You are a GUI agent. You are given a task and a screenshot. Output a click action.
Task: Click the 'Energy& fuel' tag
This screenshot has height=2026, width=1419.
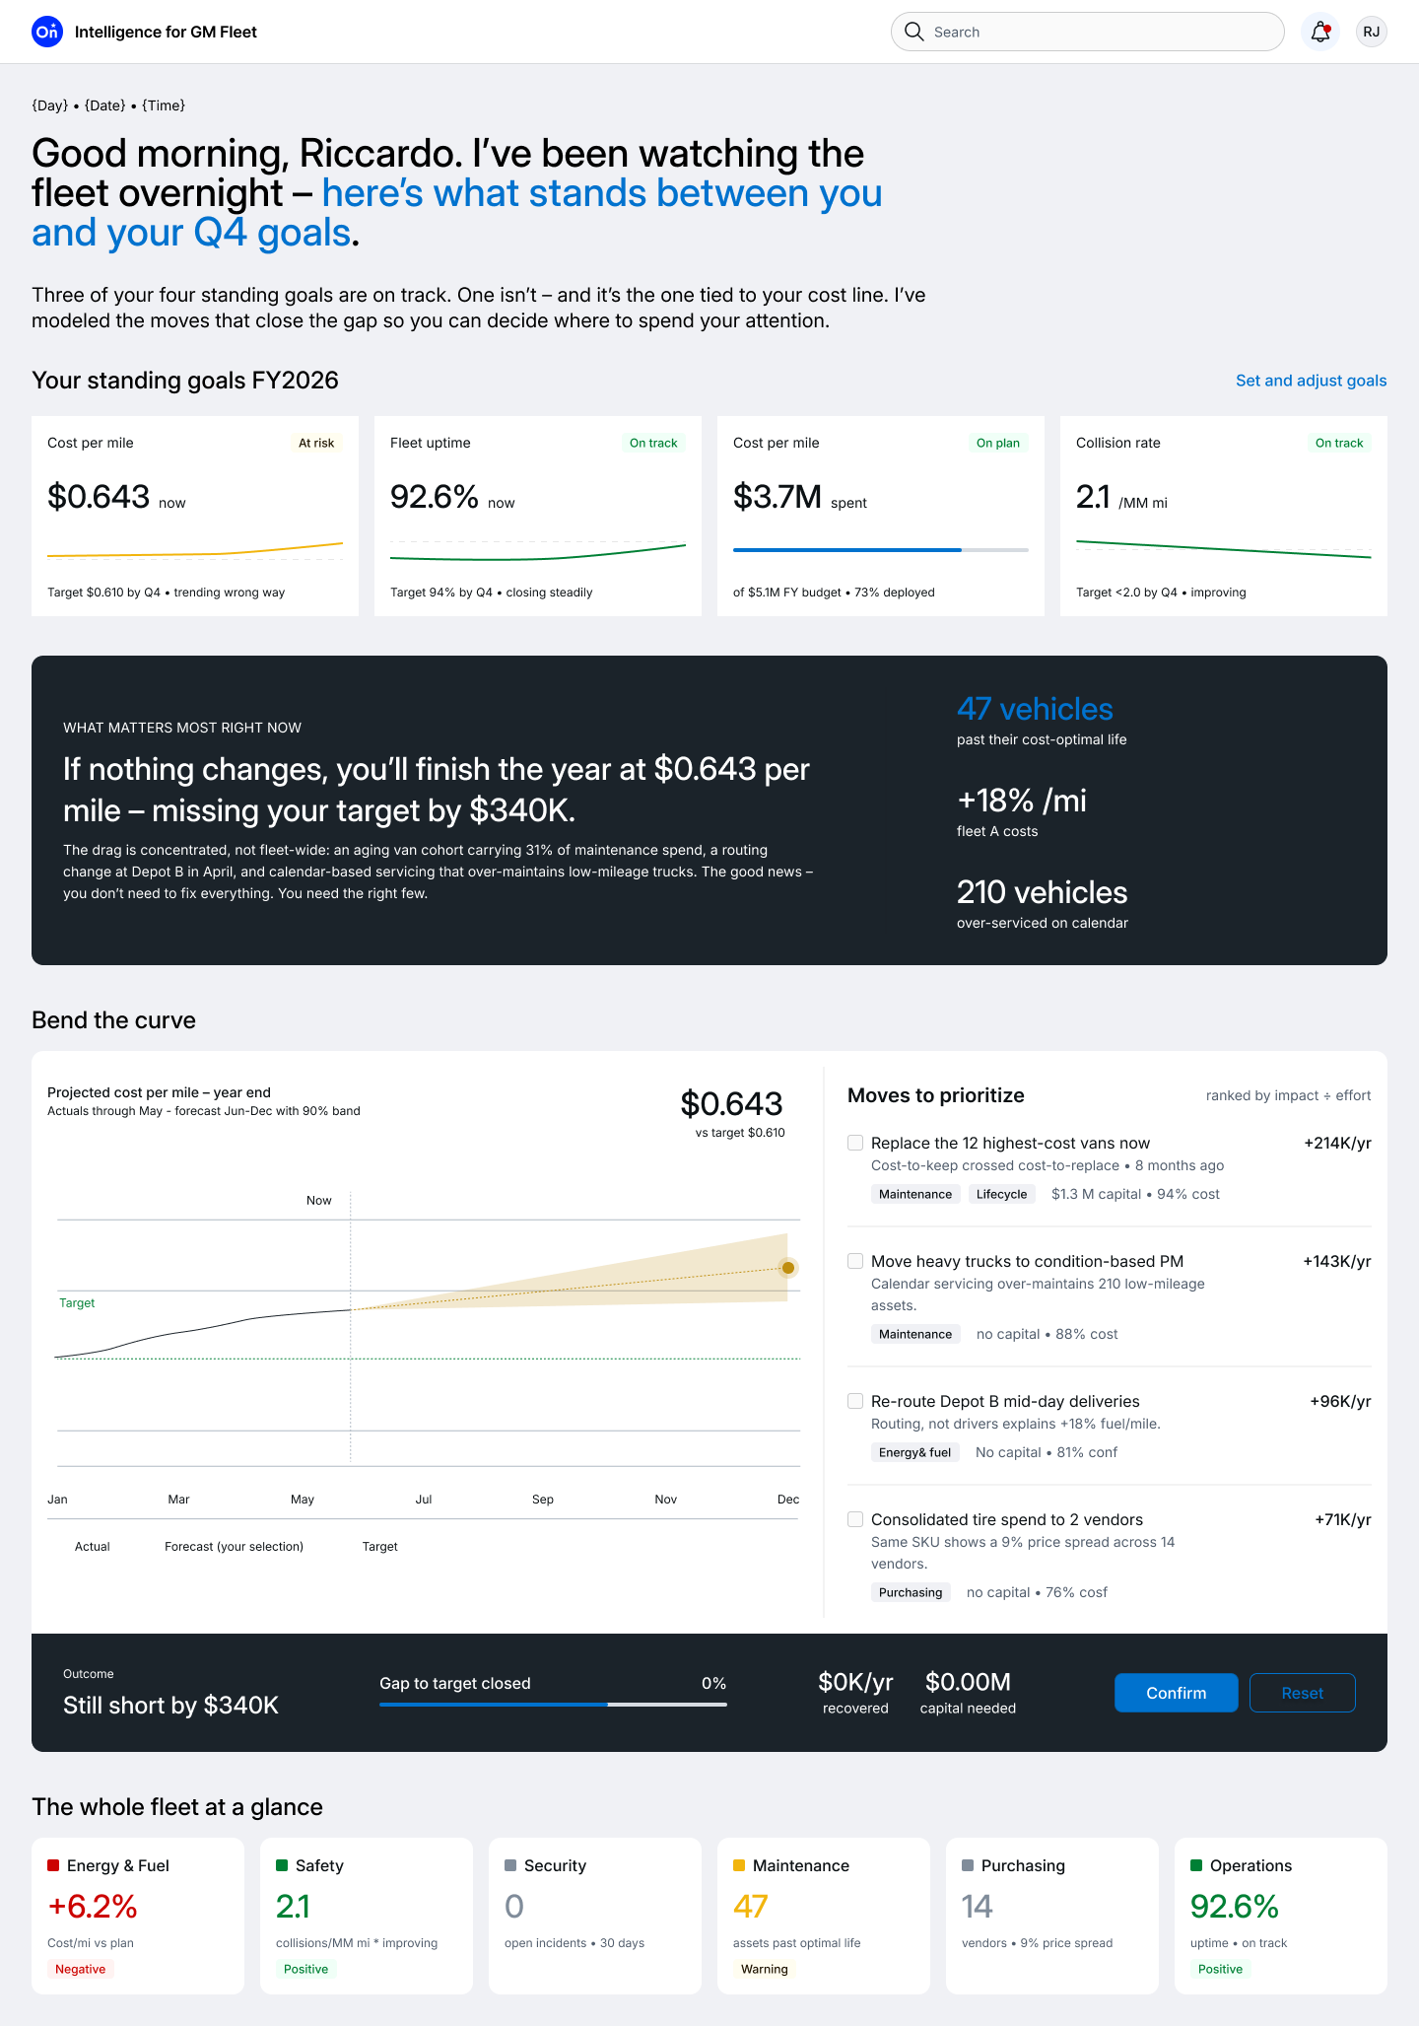[x=915, y=1452]
